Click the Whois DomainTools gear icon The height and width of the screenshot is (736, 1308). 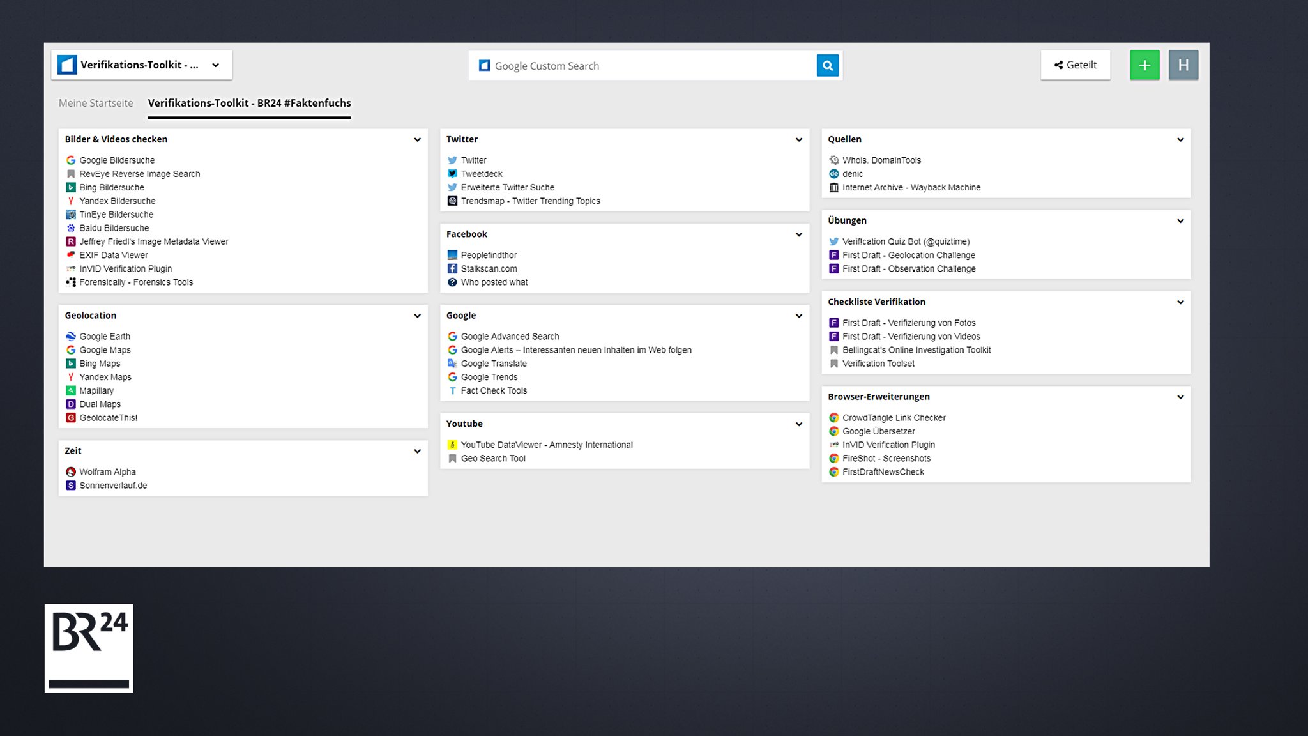click(833, 160)
